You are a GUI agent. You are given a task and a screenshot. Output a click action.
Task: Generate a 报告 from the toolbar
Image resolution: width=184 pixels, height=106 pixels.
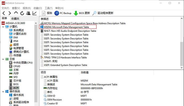pyautogui.click(x=47, y=13)
